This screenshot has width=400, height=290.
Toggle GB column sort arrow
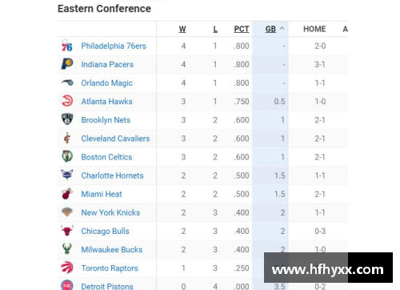(x=282, y=29)
